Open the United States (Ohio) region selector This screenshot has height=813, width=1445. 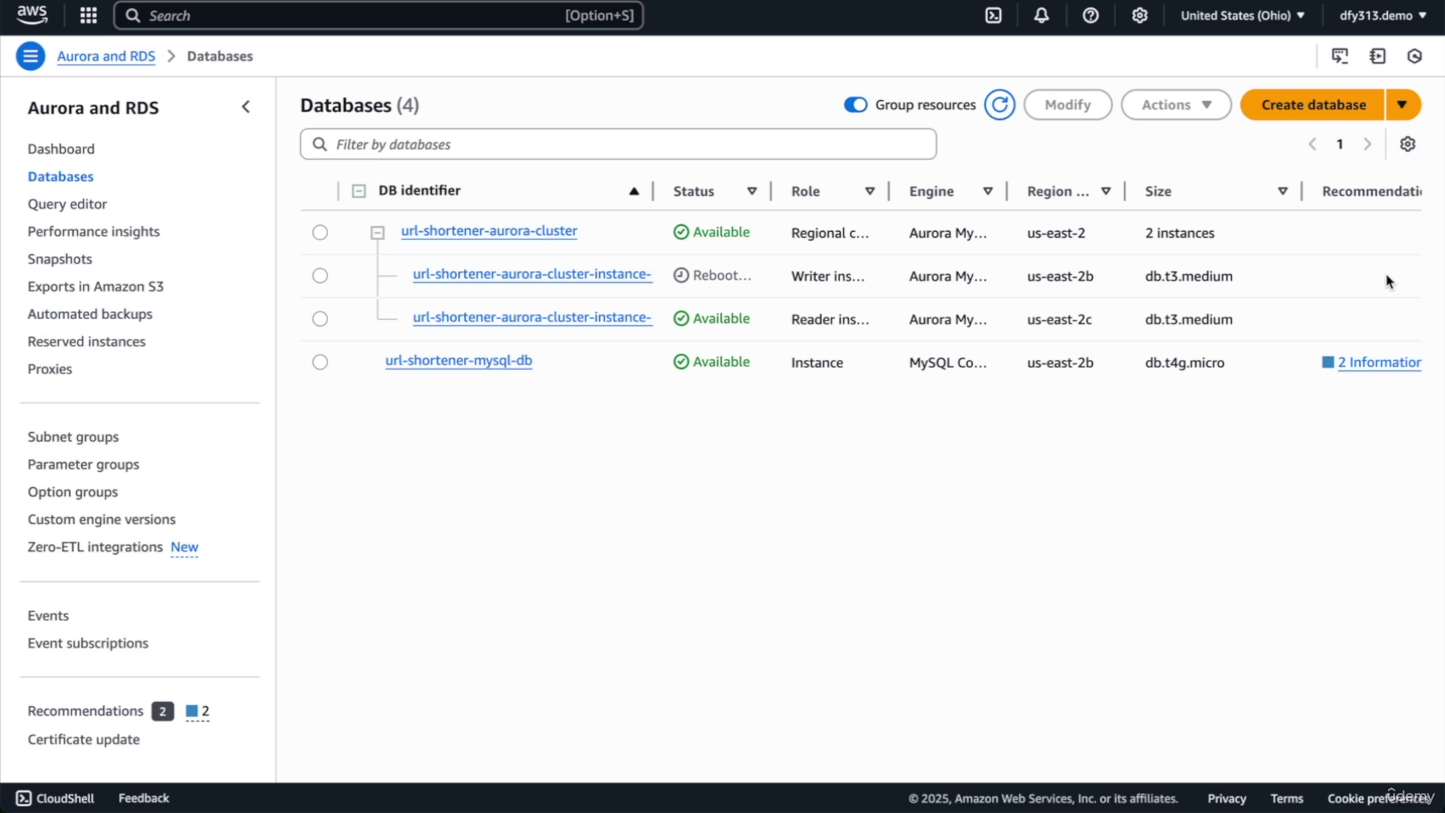(x=1242, y=16)
